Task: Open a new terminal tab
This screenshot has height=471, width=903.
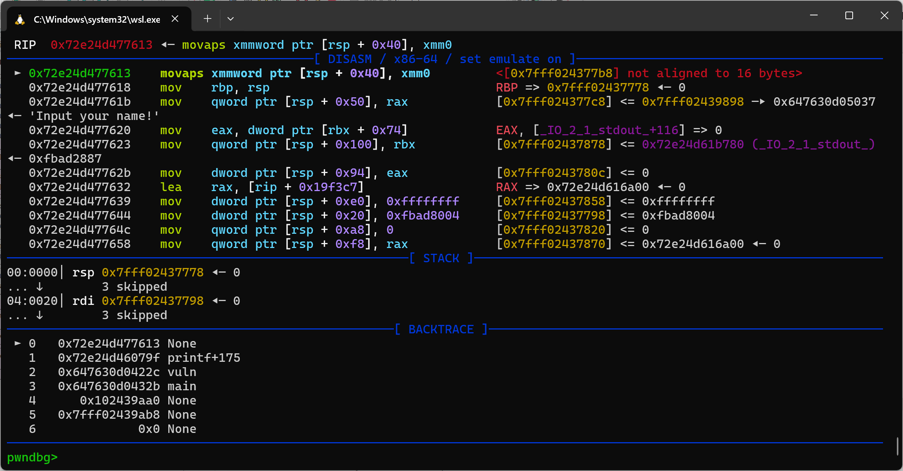Action: [207, 19]
